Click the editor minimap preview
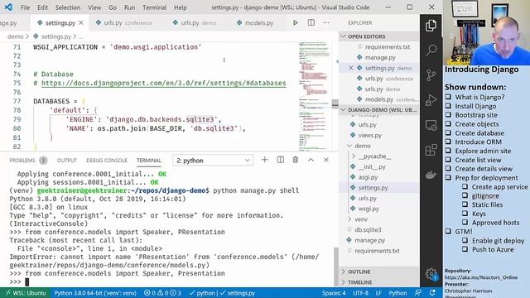The width and height of the screenshot is (530, 298). [x=315, y=96]
